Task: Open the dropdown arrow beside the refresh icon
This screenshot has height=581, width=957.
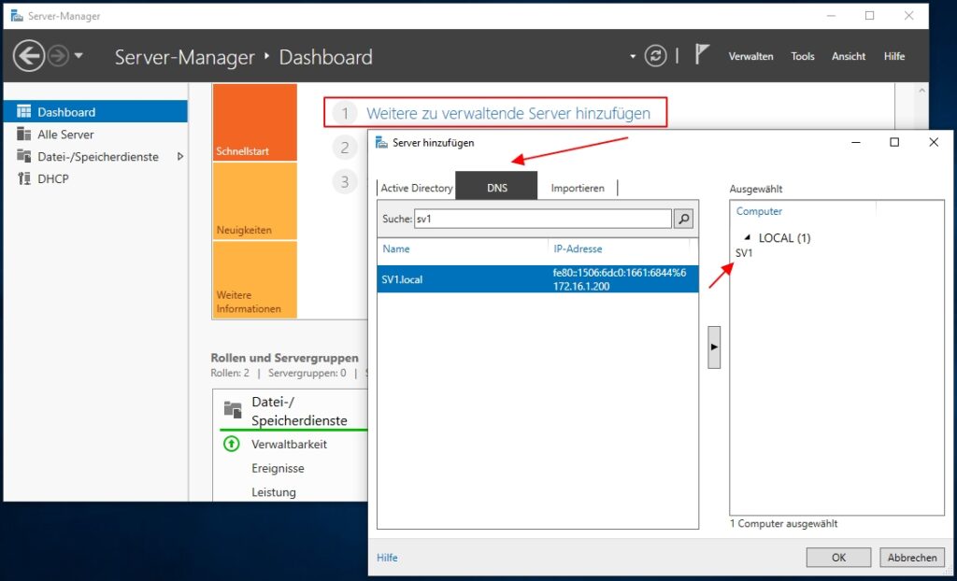Action: pos(632,56)
